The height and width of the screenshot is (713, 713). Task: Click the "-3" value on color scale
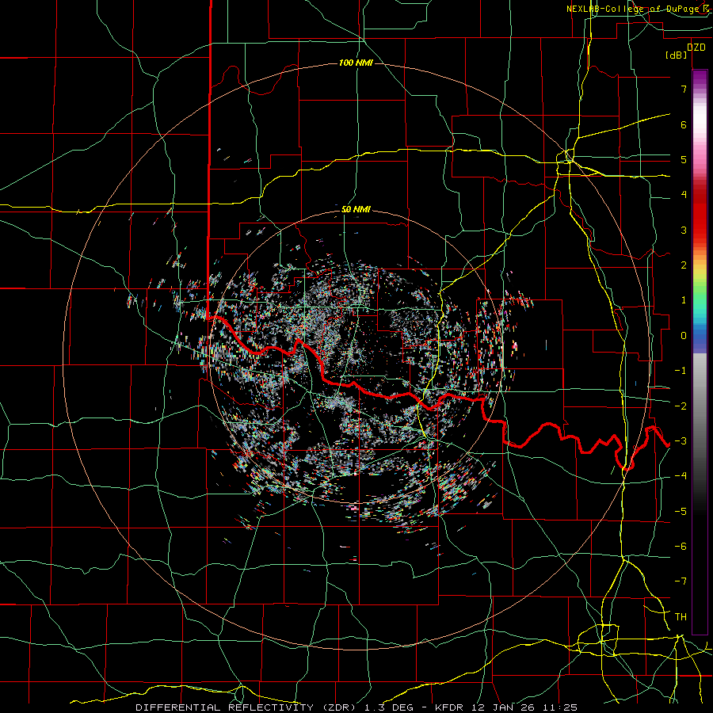click(x=681, y=441)
